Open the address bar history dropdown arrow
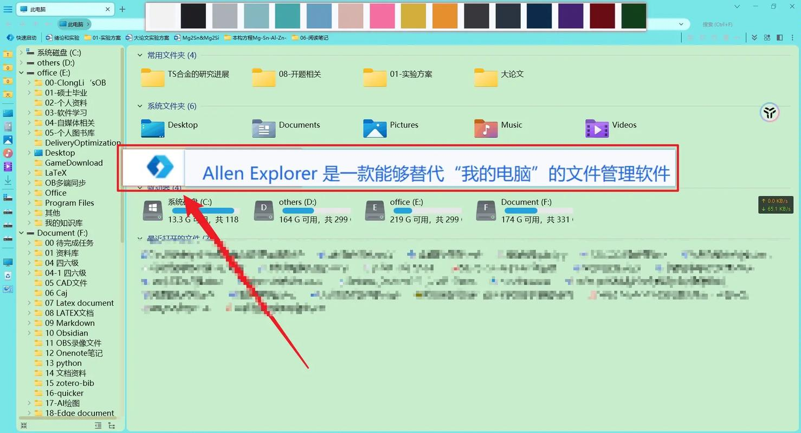 (681, 24)
